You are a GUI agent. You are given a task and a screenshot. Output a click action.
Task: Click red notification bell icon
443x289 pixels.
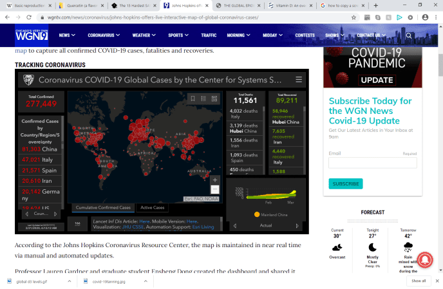click(425, 259)
